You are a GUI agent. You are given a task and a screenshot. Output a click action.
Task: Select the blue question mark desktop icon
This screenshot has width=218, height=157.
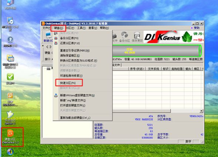(x=10, y=41)
